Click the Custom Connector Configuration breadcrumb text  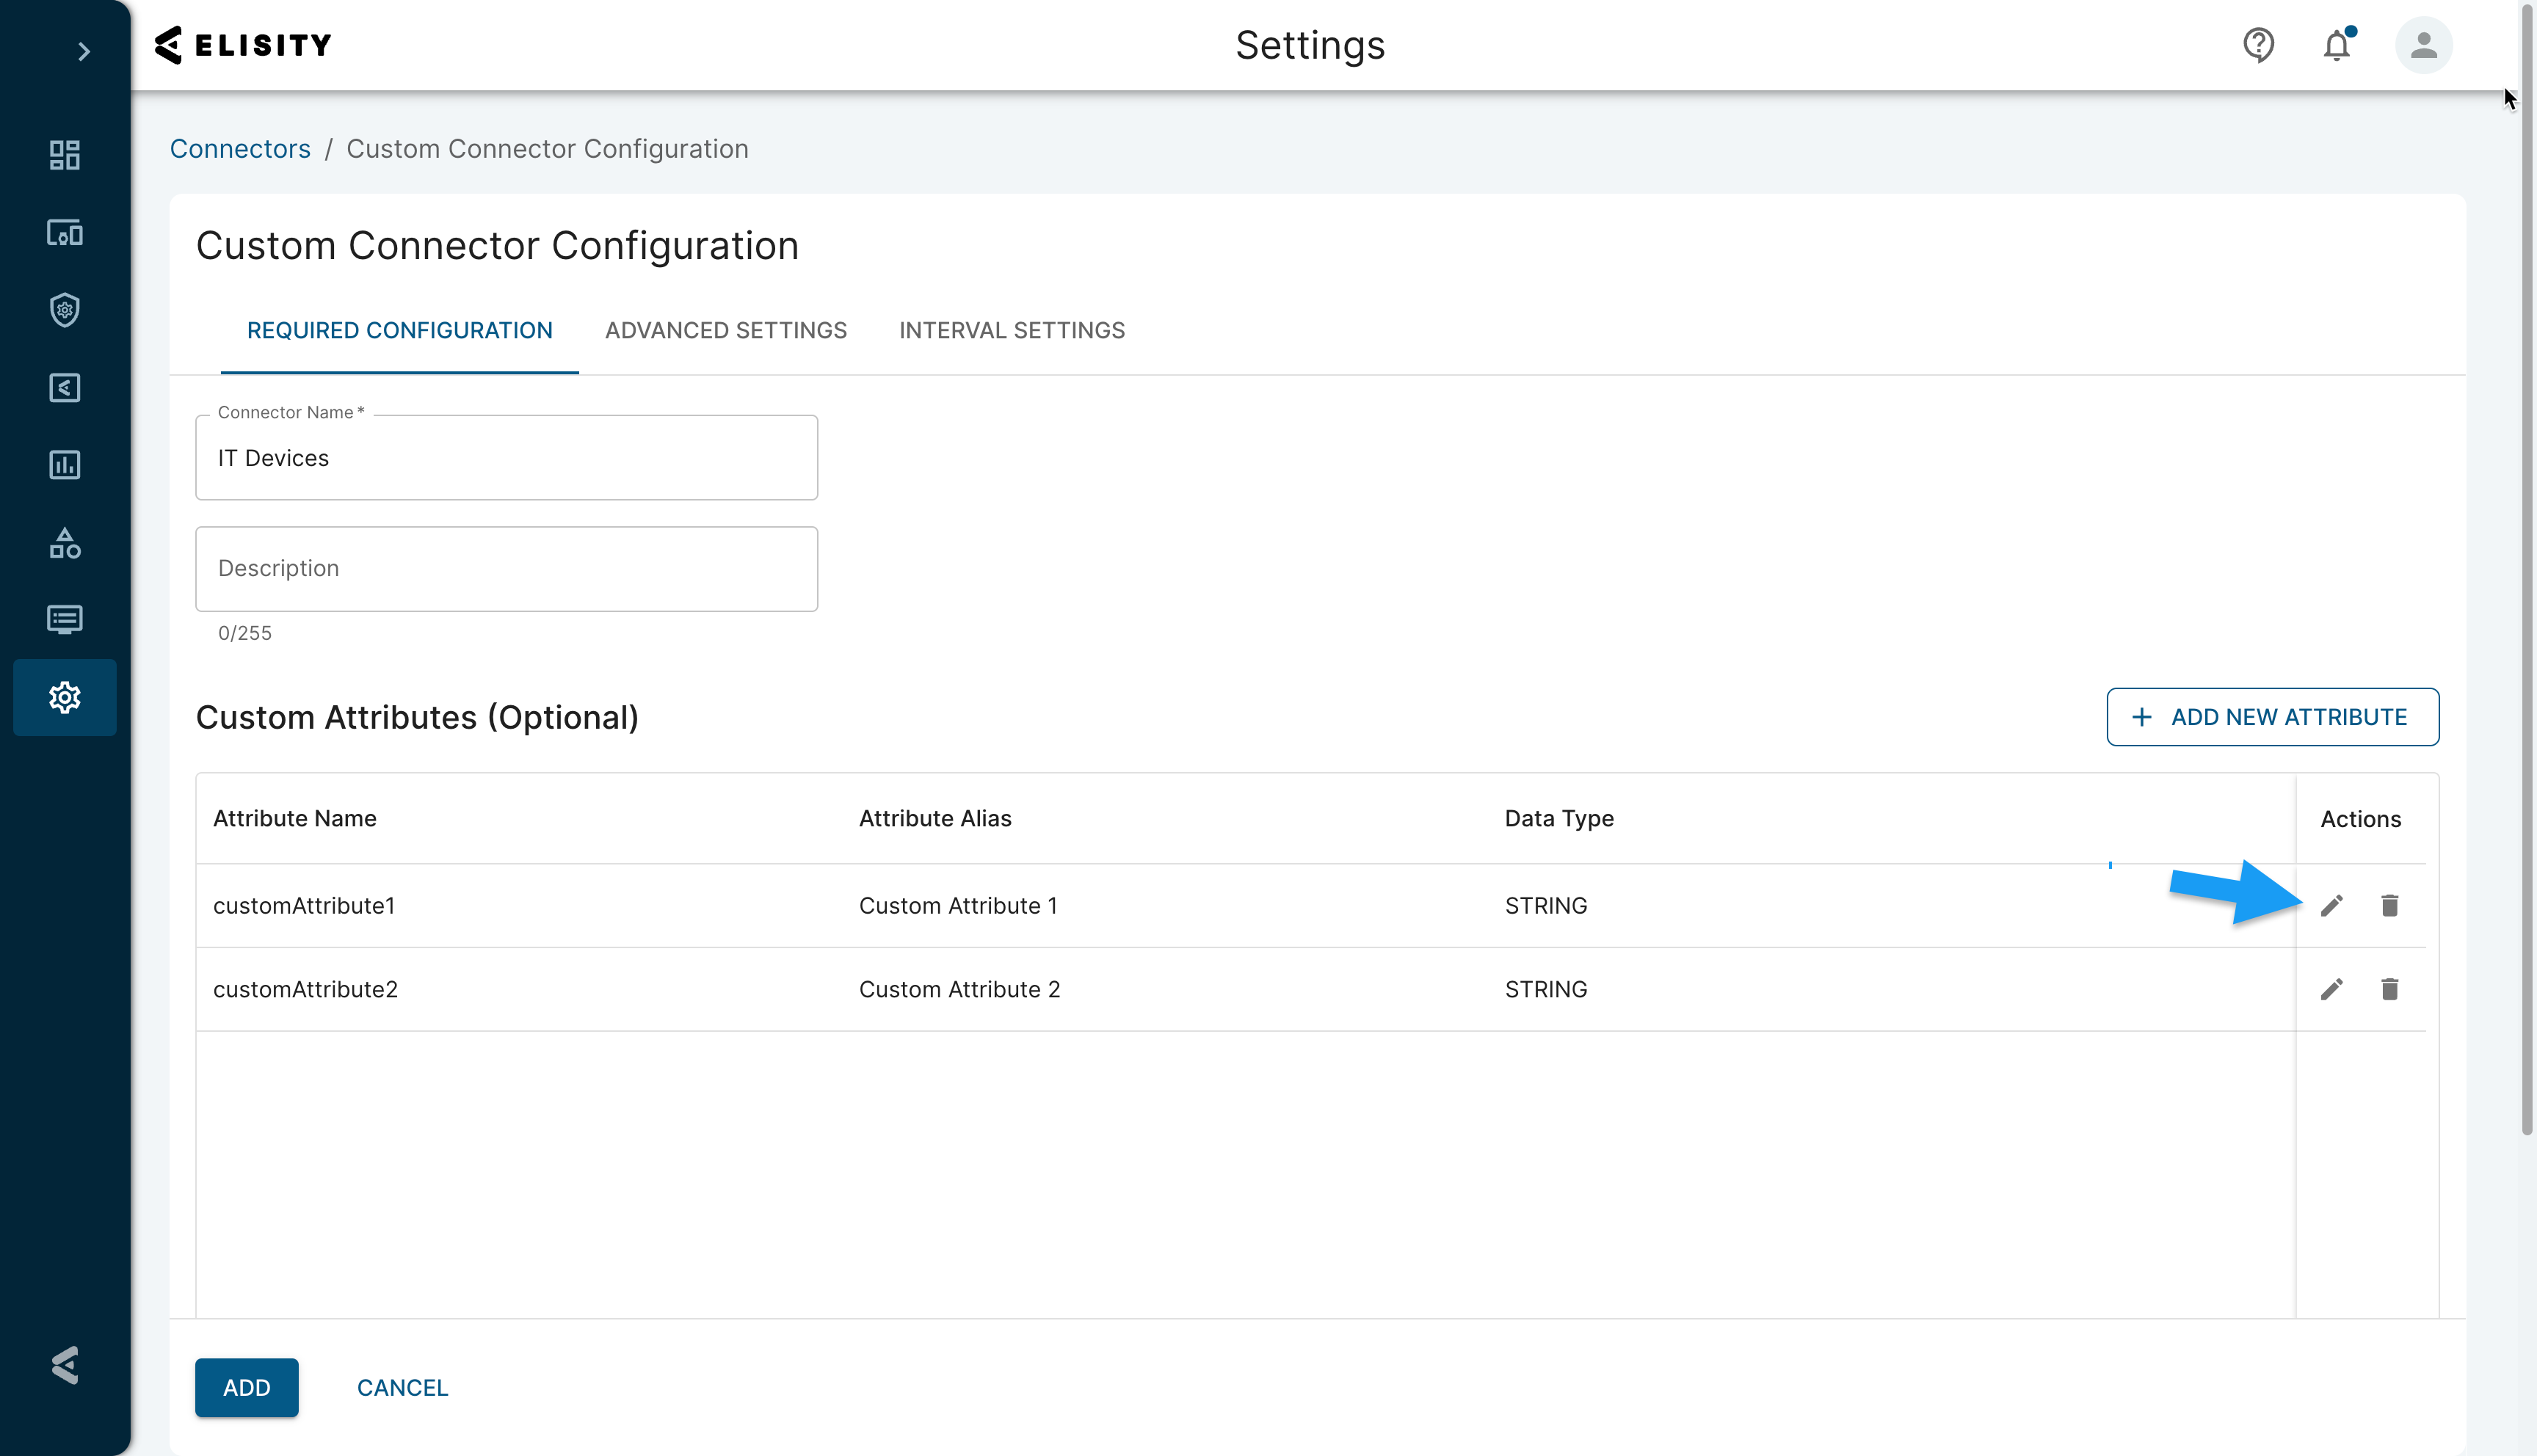click(547, 149)
